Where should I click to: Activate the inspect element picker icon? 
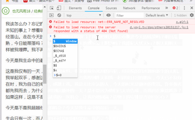pyautogui.click(x=52, y=8)
